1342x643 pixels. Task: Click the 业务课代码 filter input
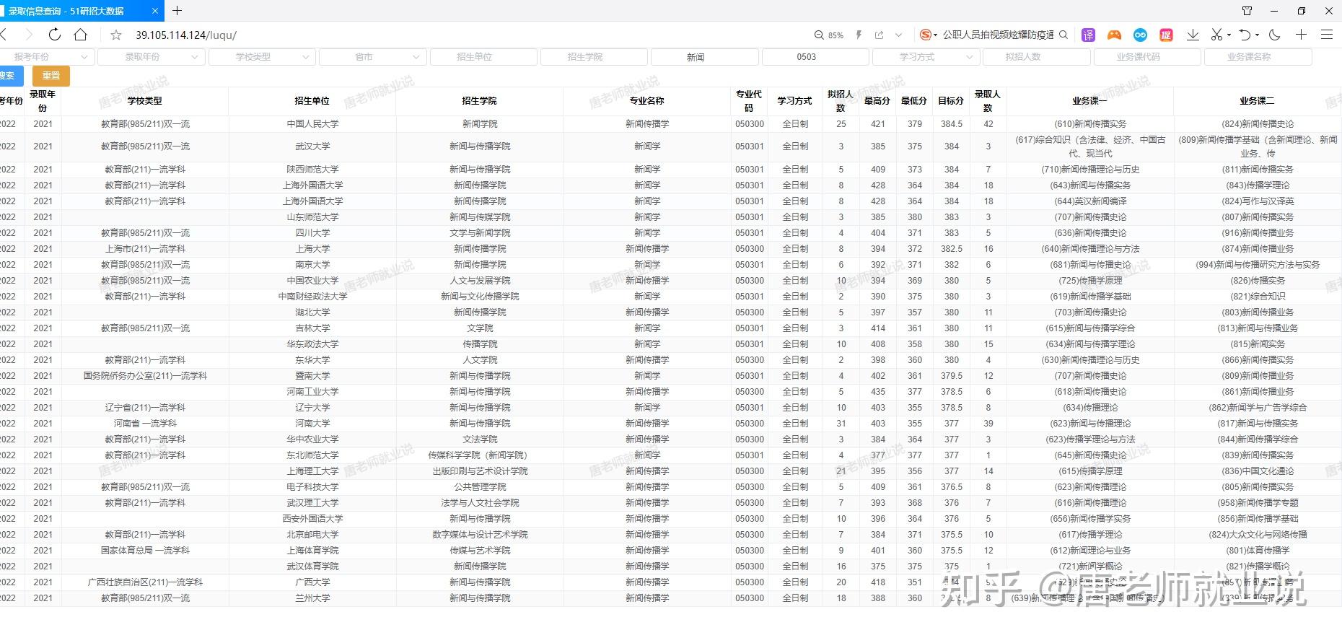pos(1148,56)
